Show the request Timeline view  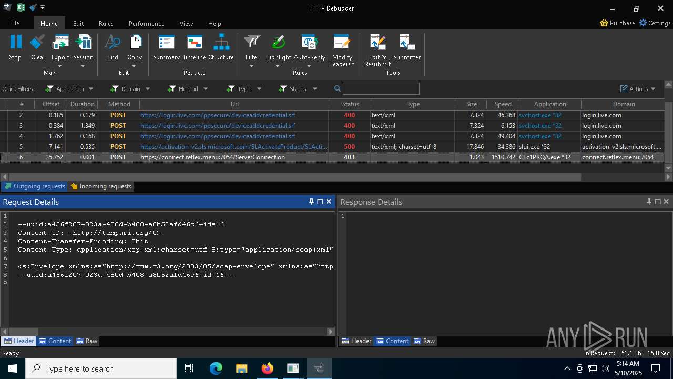[194, 47]
